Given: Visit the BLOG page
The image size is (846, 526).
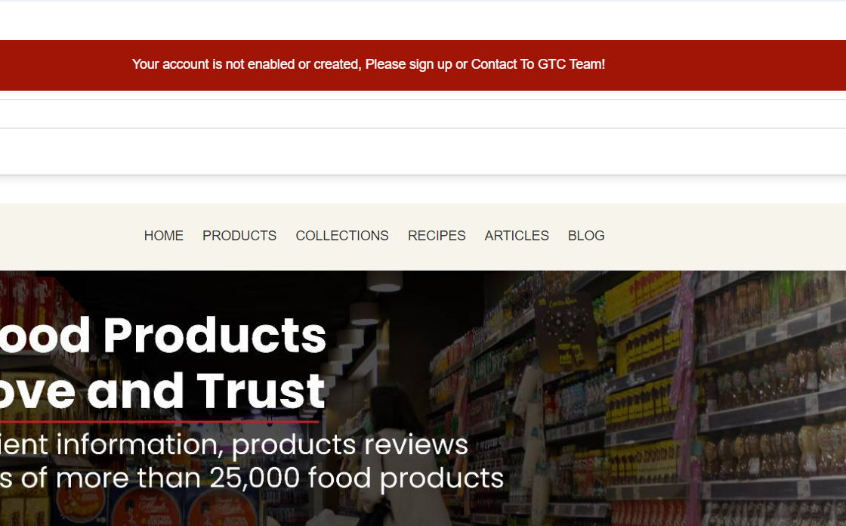Looking at the screenshot, I should click(x=586, y=236).
